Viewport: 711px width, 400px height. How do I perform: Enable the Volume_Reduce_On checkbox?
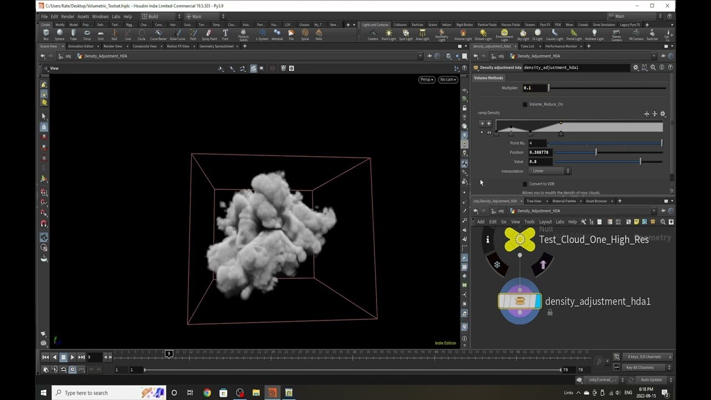pos(524,104)
